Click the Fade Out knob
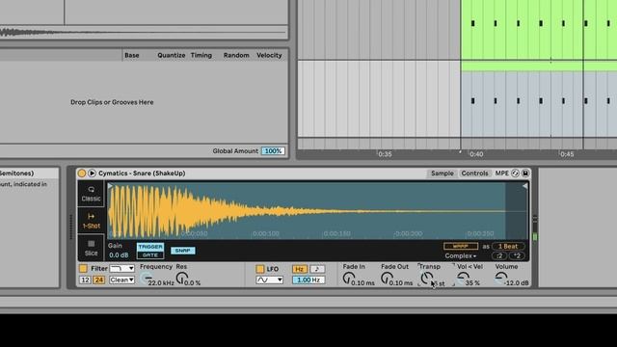Image resolution: width=617 pixels, height=347 pixels. click(388, 279)
